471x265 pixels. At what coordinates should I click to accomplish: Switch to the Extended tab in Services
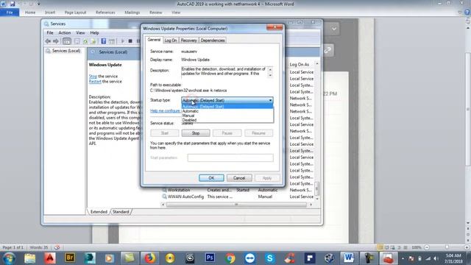tap(99, 212)
